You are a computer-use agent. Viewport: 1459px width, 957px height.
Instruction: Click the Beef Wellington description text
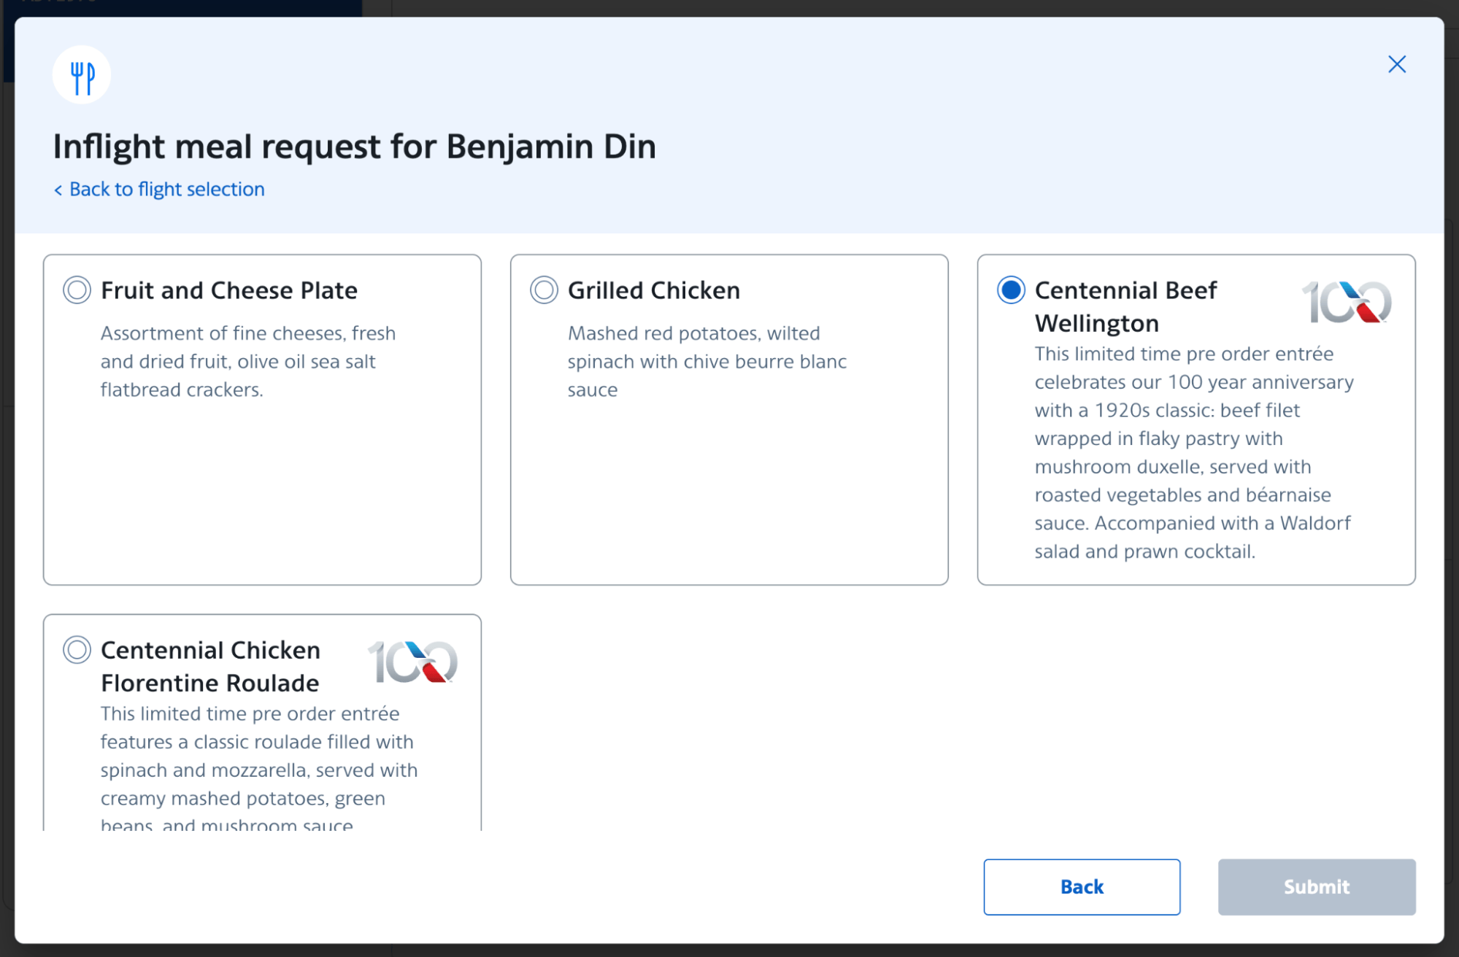point(1193,452)
